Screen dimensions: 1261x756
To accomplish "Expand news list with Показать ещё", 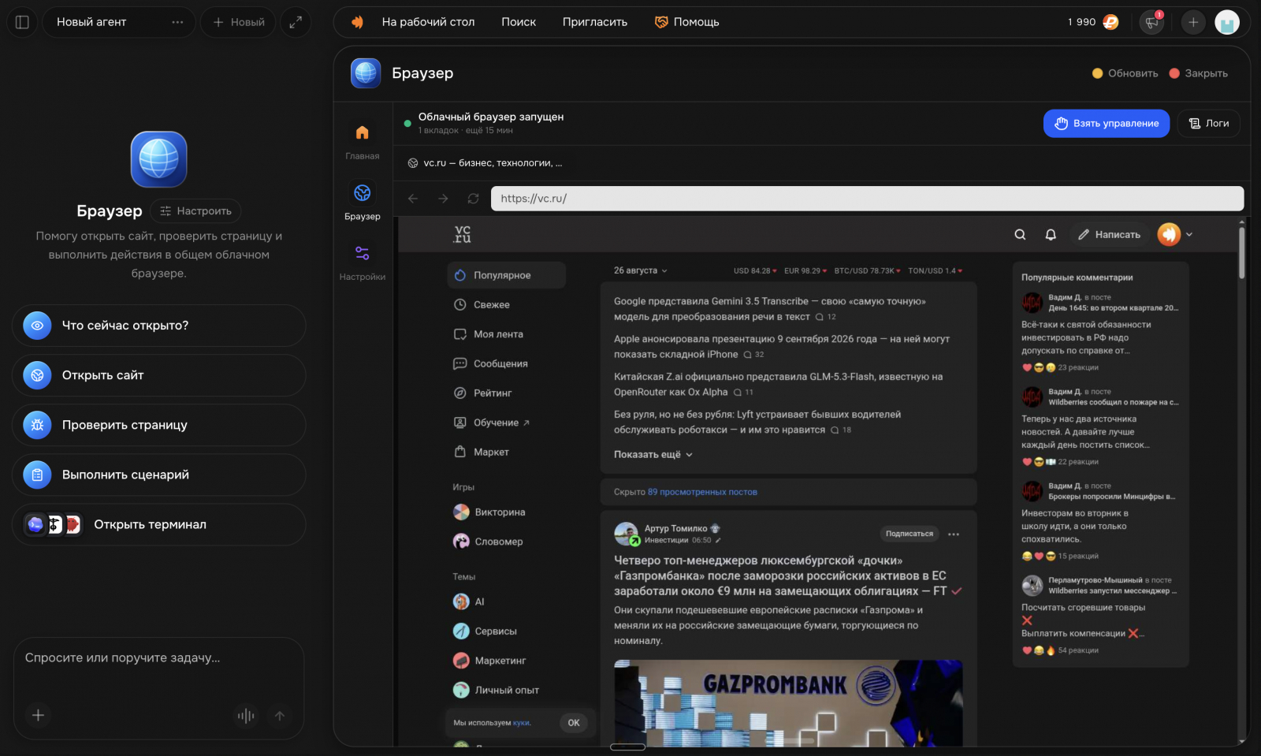I will [x=653, y=455].
